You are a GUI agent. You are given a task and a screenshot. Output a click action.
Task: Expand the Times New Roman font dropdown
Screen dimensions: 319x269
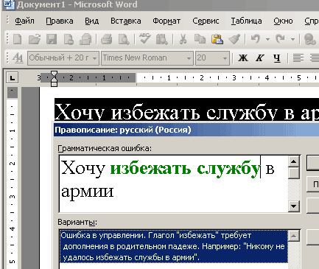tap(189, 58)
